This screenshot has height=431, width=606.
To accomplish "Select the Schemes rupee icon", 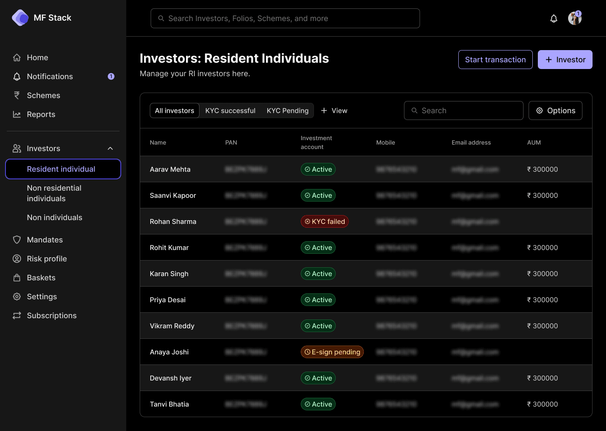I will [17, 95].
